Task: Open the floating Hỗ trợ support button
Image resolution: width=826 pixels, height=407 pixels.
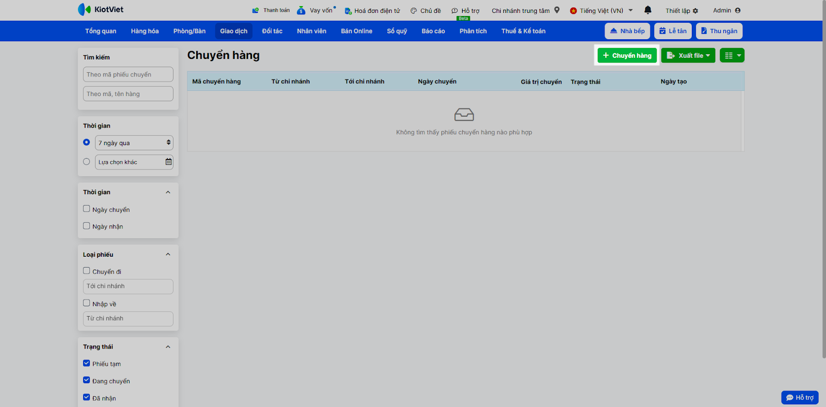Action: pos(800,398)
